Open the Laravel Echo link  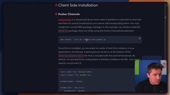65,20
